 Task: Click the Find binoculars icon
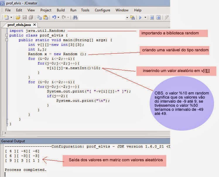[75, 17]
